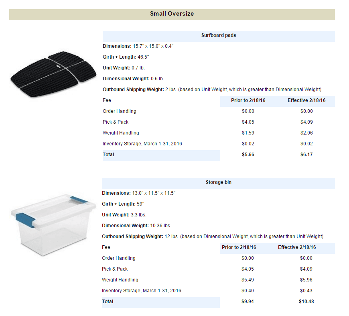
Task: Click the Small Oversize section header
Action: tap(172, 14)
